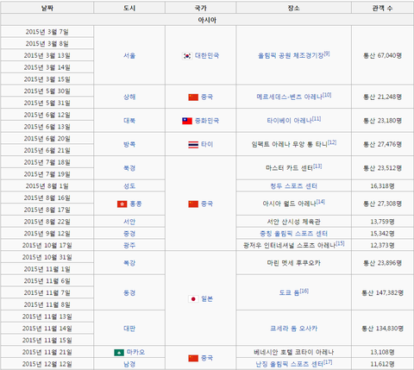The height and width of the screenshot is (370, 414).
Task: Open the 올림픽 공원 체조경기장 venue link
Action: 291,56
